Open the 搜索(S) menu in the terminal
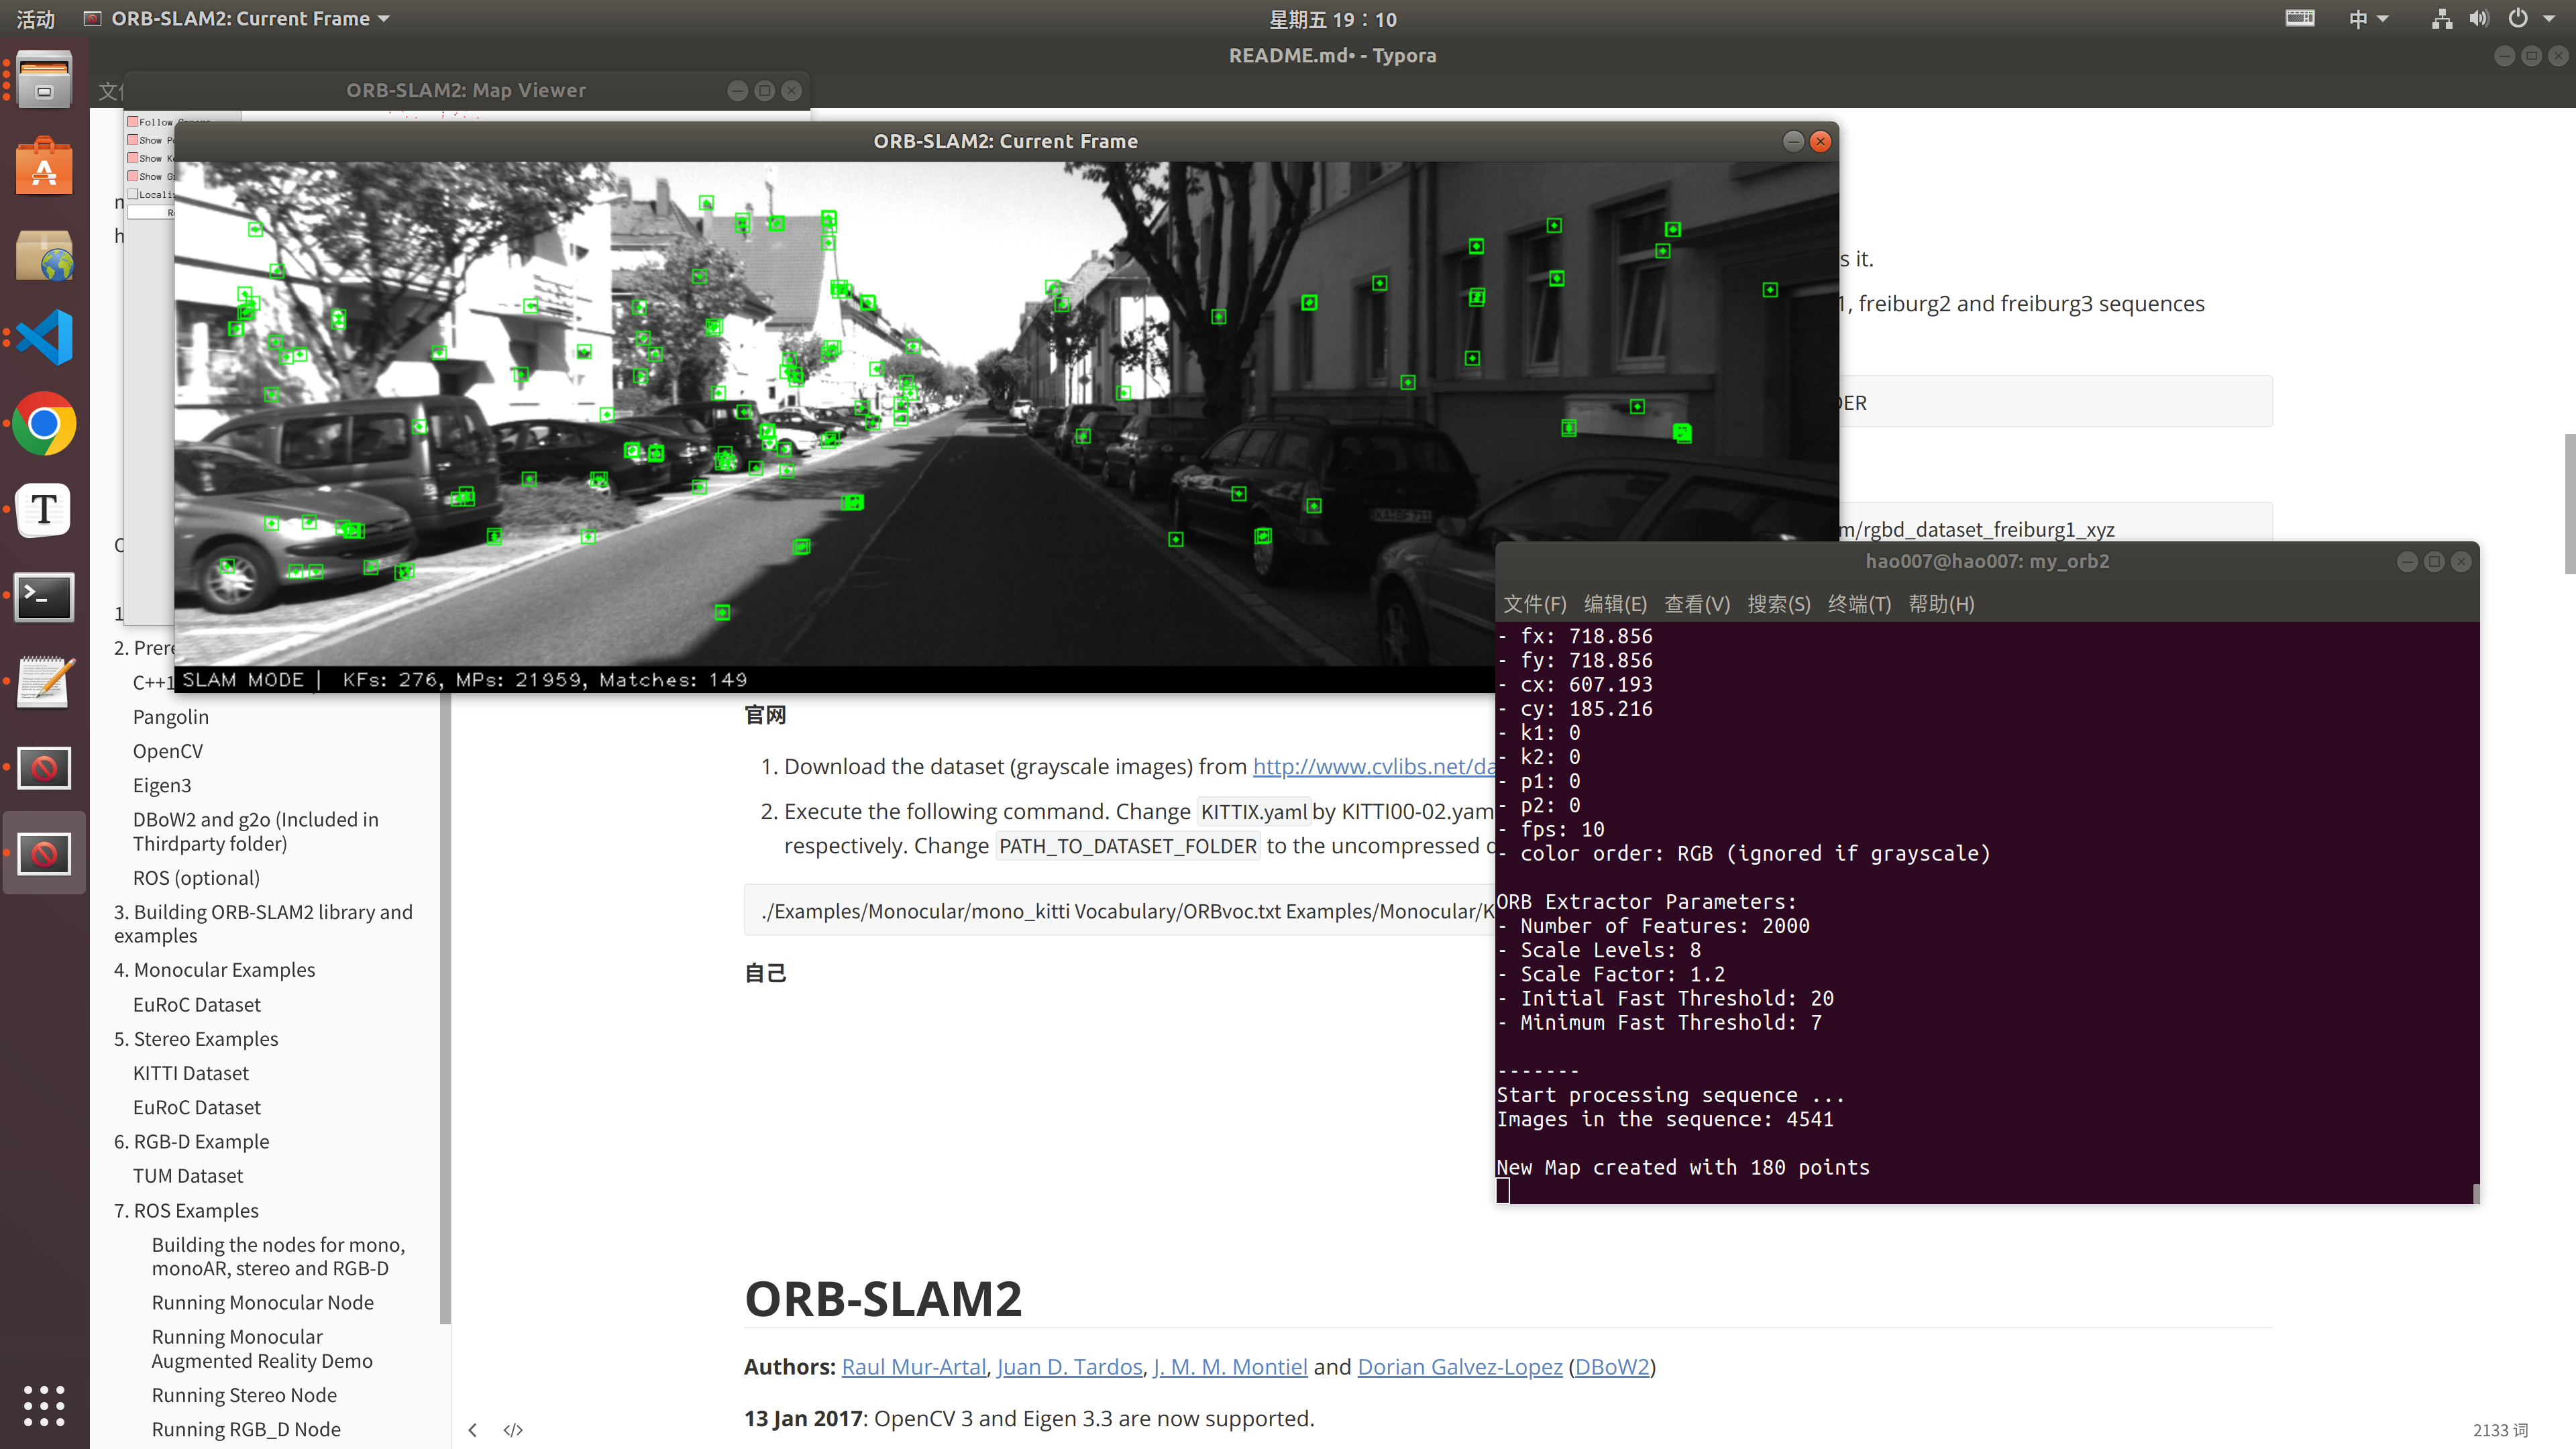The height and width of the screenshot is (1449, 2576). click(x=1778, y=603)
